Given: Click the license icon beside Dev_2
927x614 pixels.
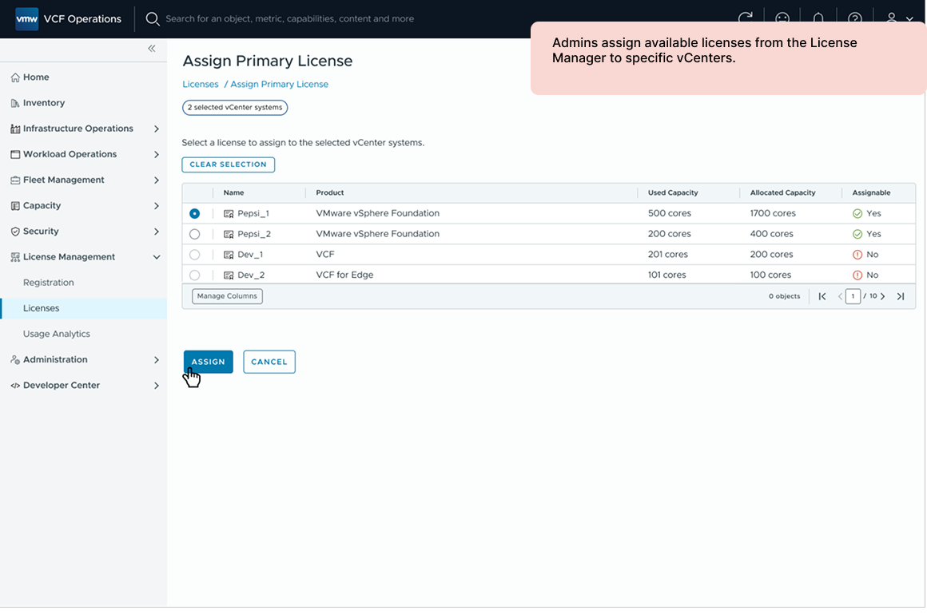Looking at the screenshot, I should point(229,275).
